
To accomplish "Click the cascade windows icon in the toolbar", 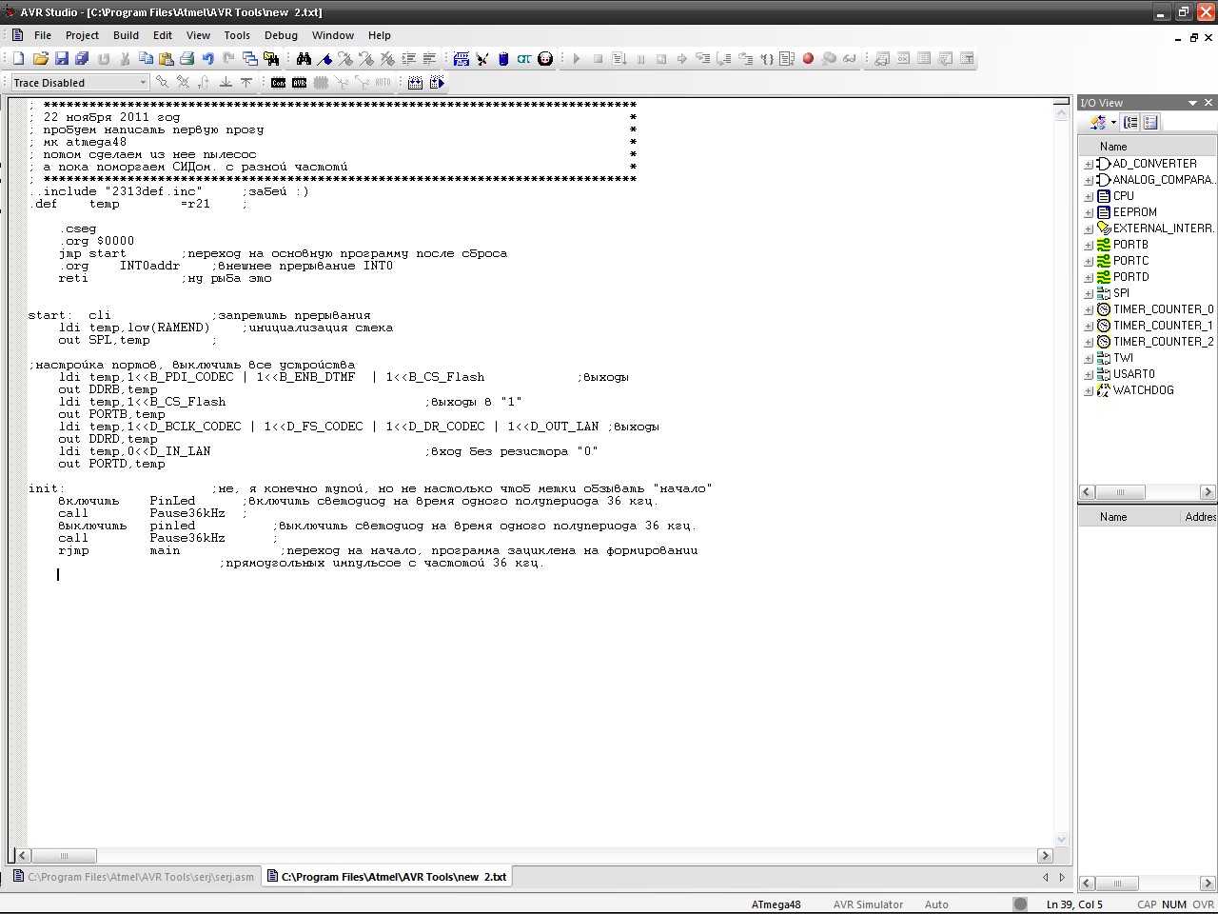I will click(x=249, y=59).
